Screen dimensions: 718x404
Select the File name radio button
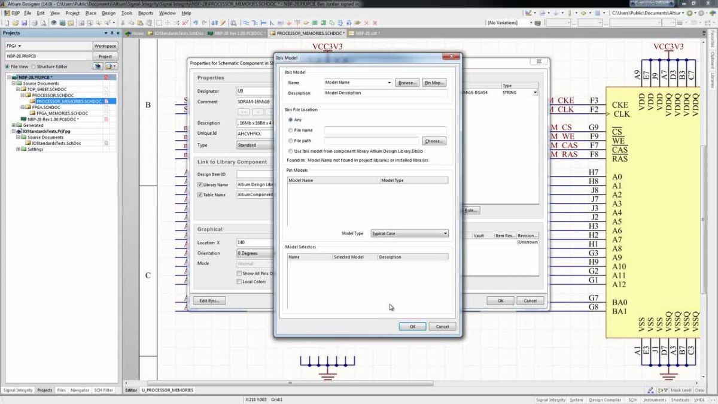tap(291, 130)
